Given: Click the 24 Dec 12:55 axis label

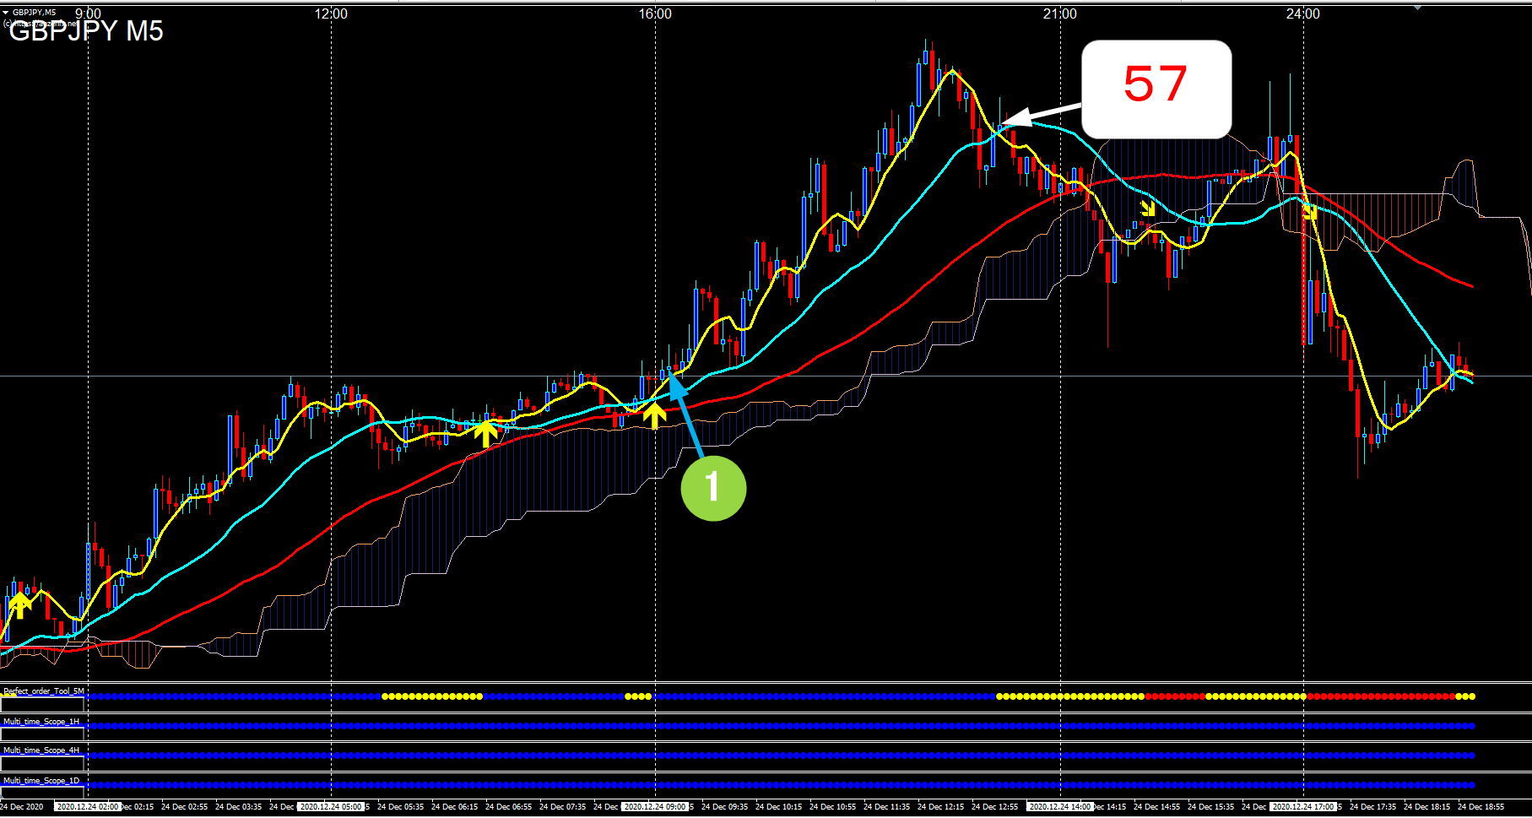Looking at the screenshot, I should [x=994, y=807].
